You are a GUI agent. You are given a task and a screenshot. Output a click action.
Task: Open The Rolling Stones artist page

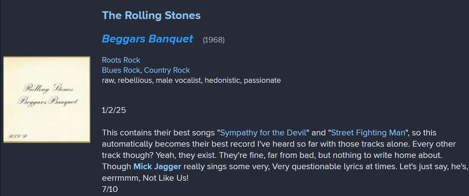point(151,15)
